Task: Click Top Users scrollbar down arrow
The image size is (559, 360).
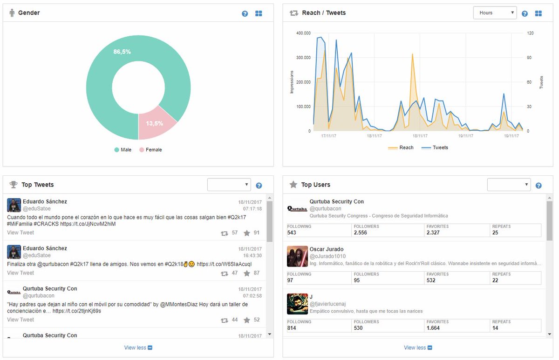Action: click(549, 334)
